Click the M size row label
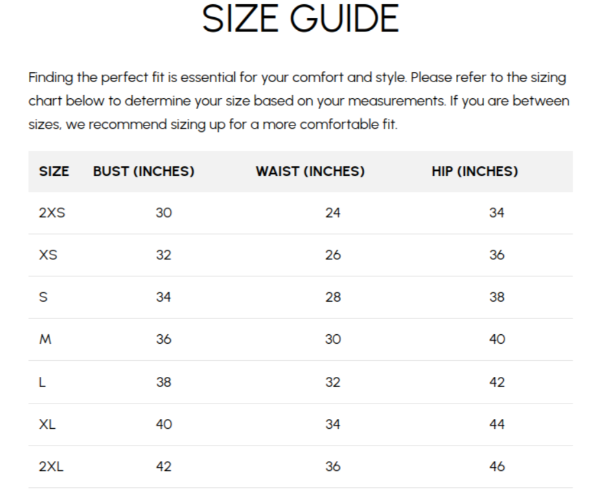This screenshot has width=593, height=491. click(45, 340)
